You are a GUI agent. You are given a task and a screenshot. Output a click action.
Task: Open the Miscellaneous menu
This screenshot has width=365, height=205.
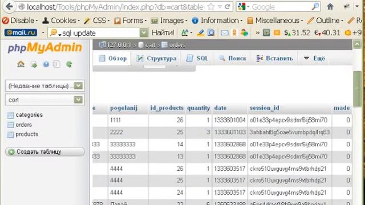(275, 20)
